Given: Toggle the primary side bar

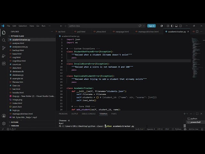Looking at the screenshot, I should pos(172,26).
